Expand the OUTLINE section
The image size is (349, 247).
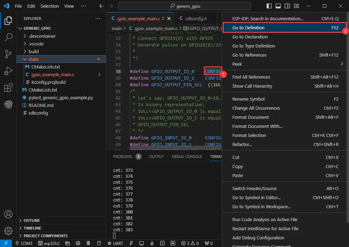tap(31, 220)
